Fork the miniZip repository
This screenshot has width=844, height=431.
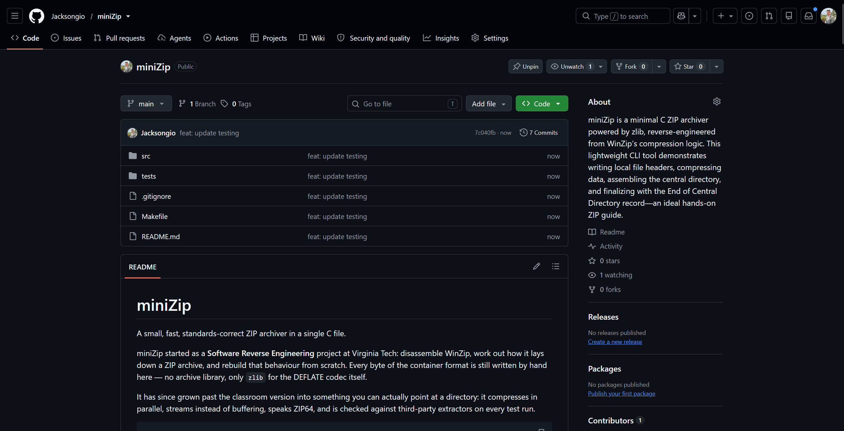pyautogui.click(x=631, y=66)
